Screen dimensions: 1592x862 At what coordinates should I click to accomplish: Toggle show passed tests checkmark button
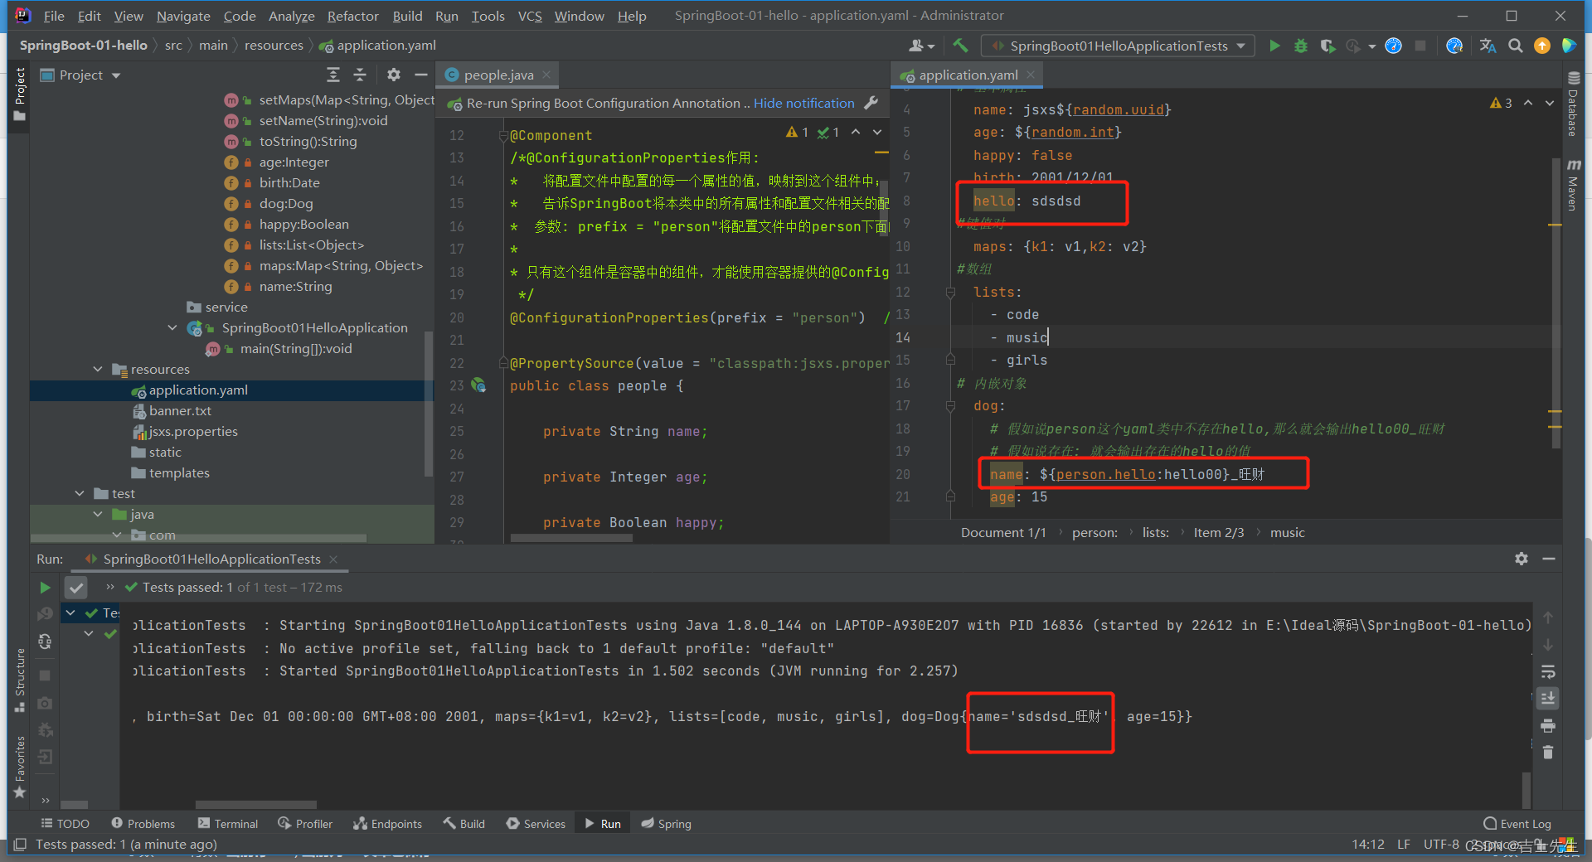tap(75, 588)
